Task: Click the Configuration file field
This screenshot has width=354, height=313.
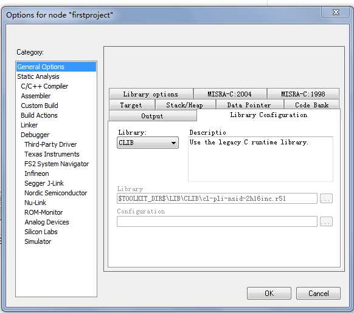Action: [x=217, y=221]
